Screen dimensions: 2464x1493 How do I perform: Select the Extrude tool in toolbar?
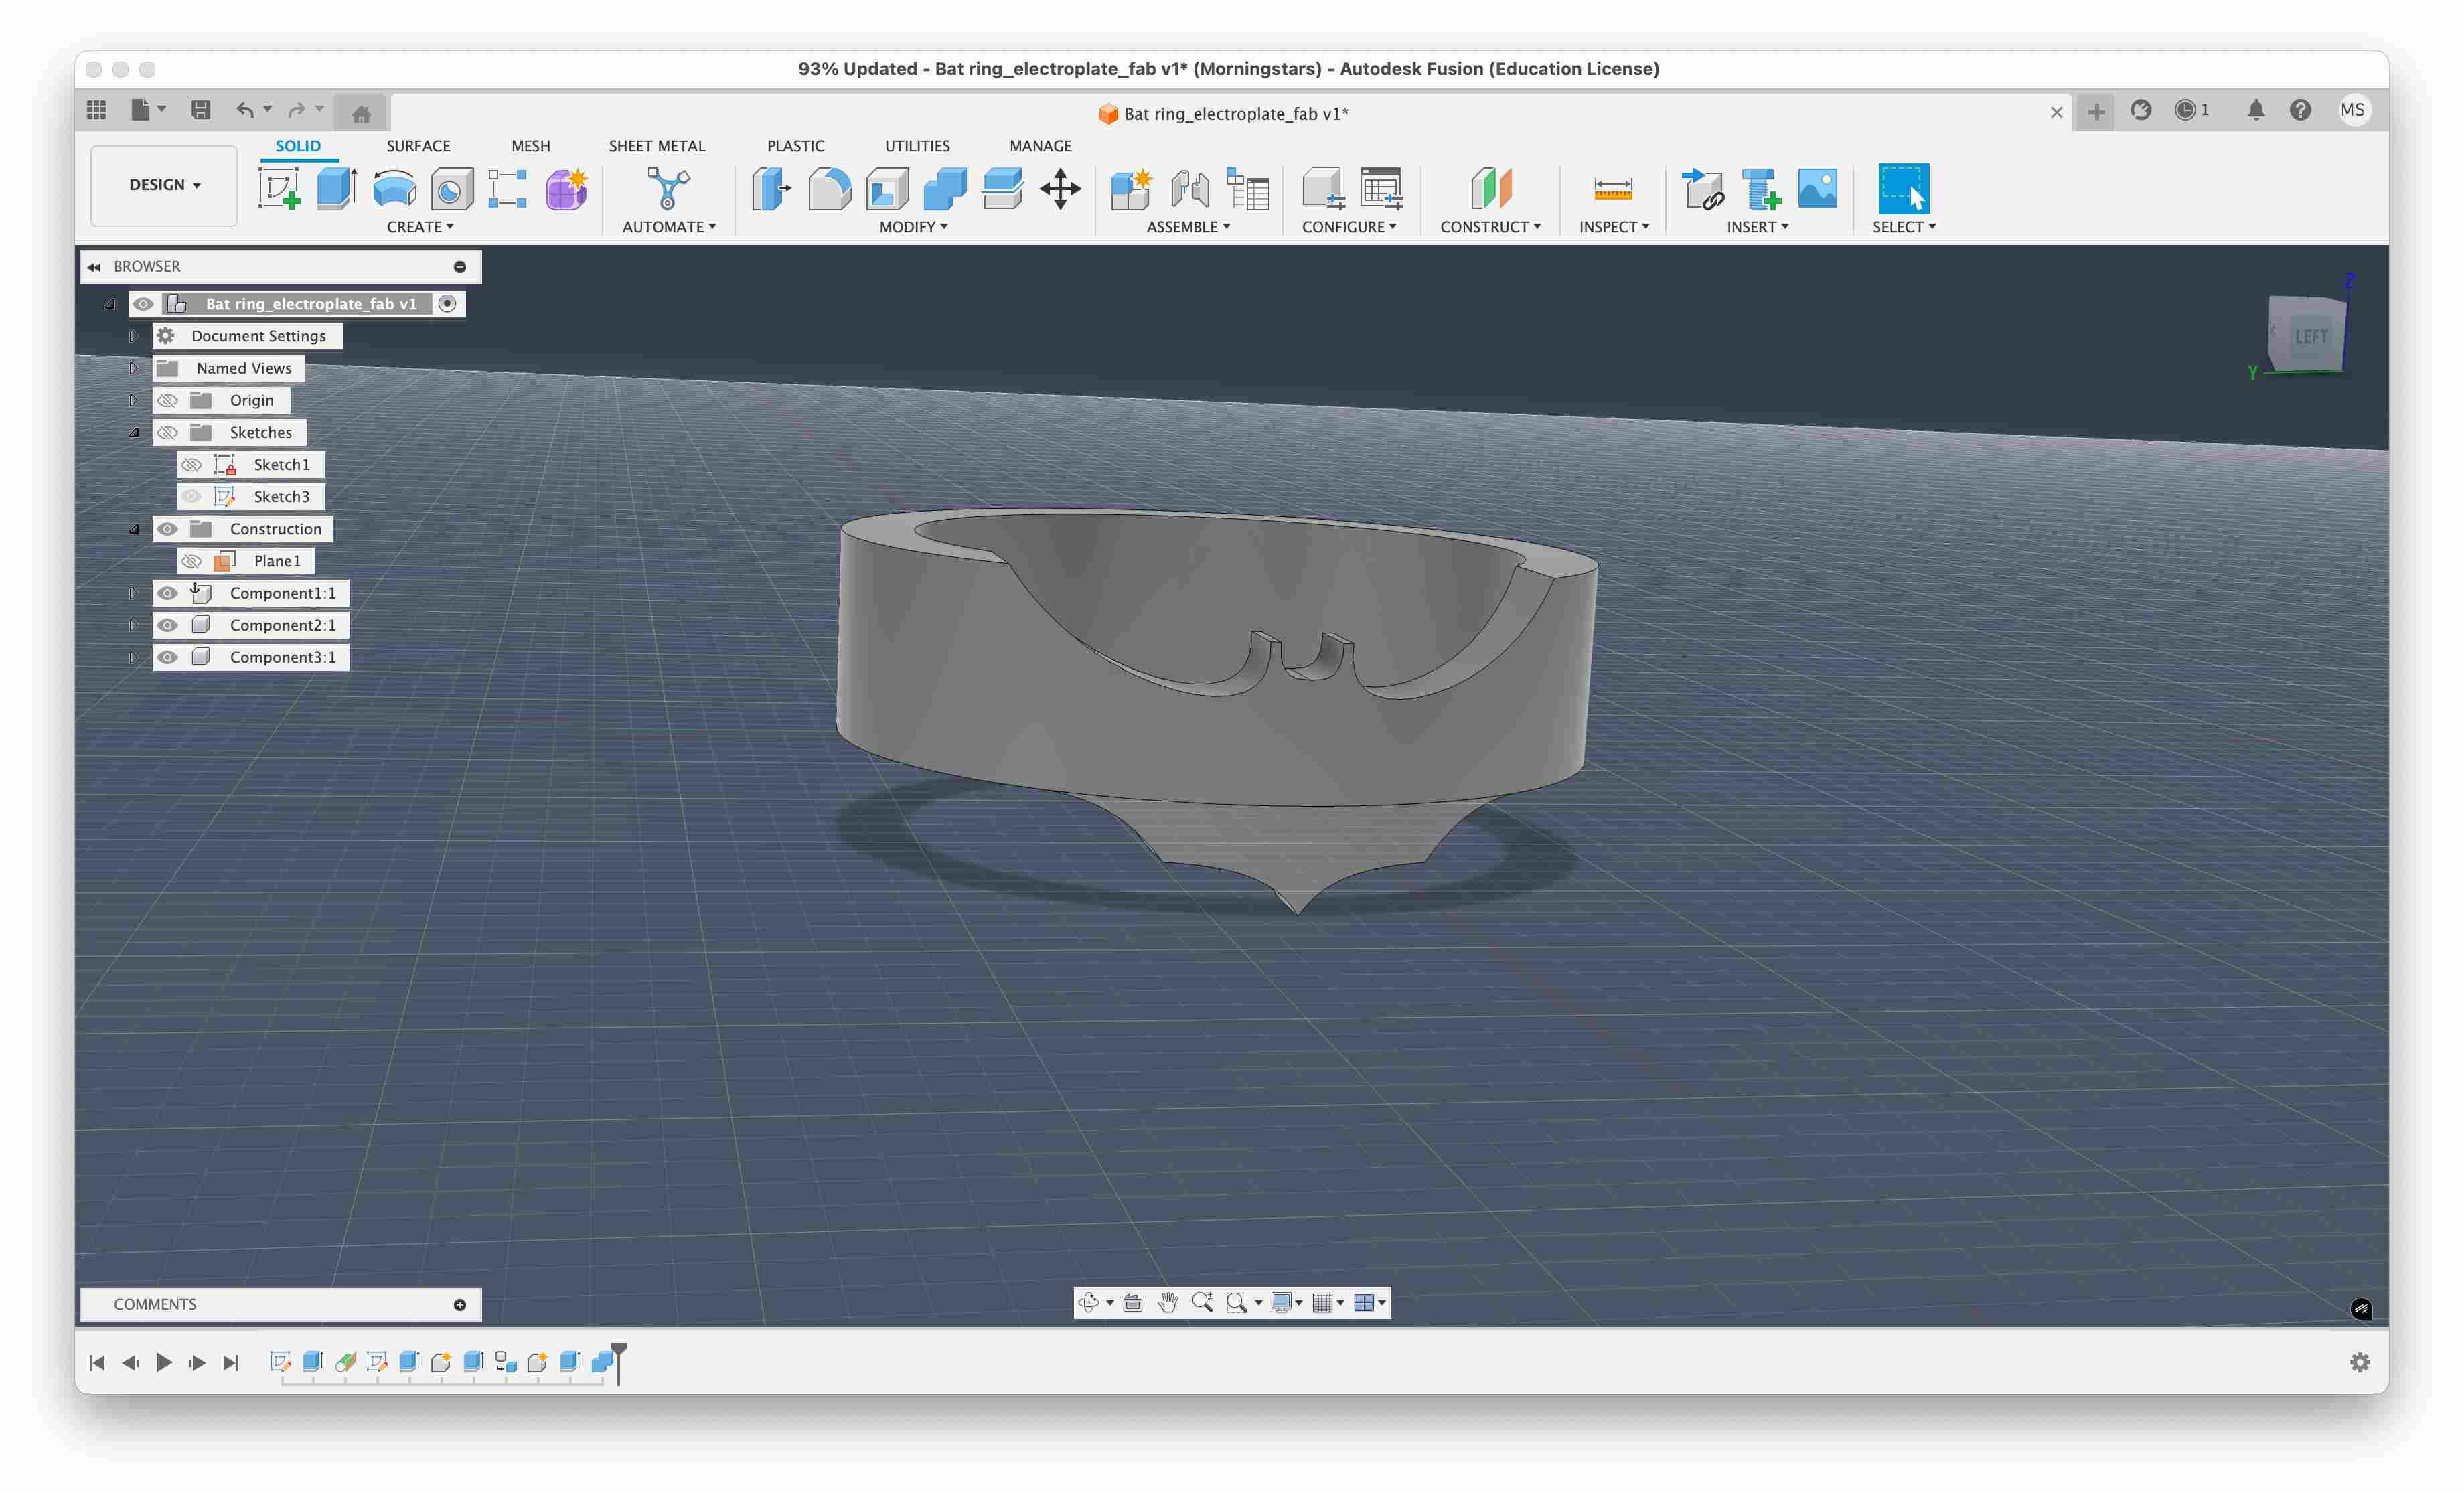pyautogui.click(x=337, y=188)
